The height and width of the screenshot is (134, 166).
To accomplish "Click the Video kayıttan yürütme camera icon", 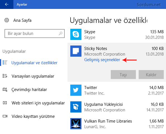I will tap(5, 116).
